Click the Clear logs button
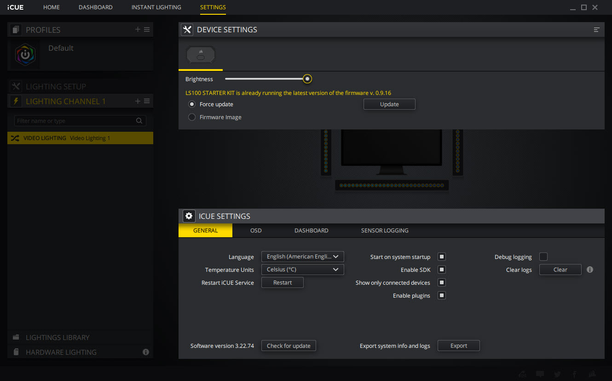The image size is (612, 381). pyautogui.click(x=560, y=270)
